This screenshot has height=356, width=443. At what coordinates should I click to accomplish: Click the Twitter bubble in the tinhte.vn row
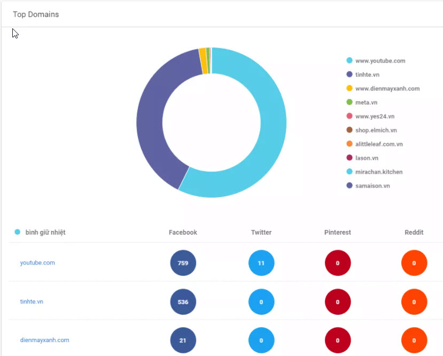[x=261, y=302]
